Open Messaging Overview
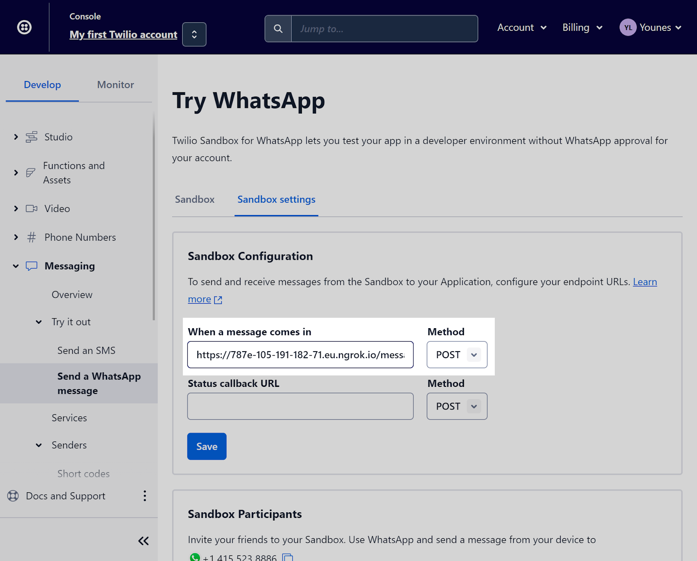The width and height of the screenshot is (697, 561). [x=72, y=295]
